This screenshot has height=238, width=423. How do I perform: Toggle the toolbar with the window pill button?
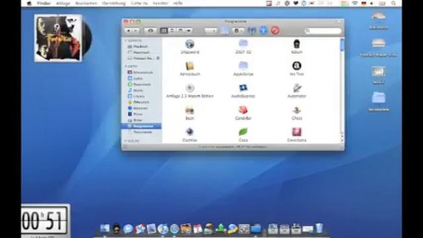pyautogui.click(x=339, y=21)
